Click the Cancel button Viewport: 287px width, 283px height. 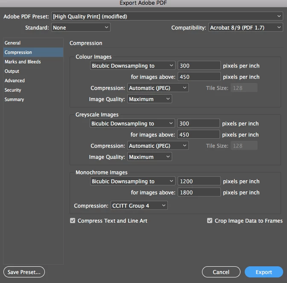[x=221, y=272]
